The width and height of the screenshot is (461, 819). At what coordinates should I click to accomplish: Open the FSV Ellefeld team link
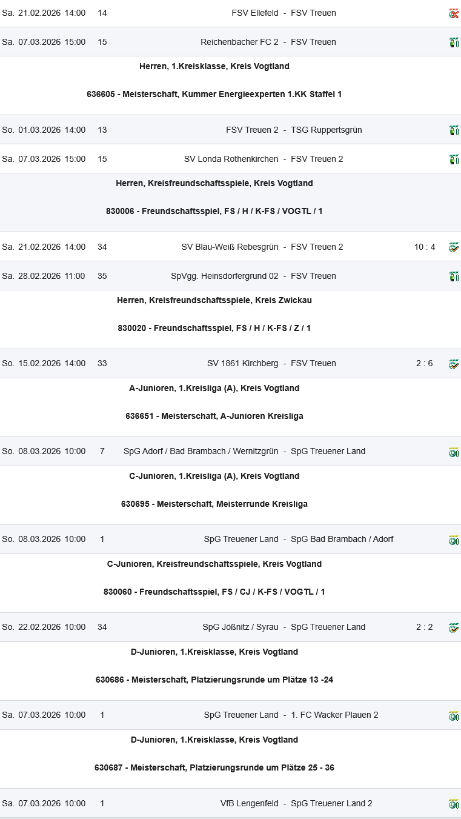point(255,13)
